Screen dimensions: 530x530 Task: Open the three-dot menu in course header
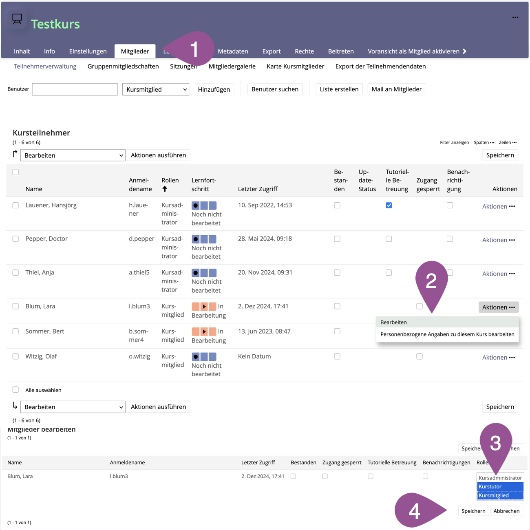515,18
